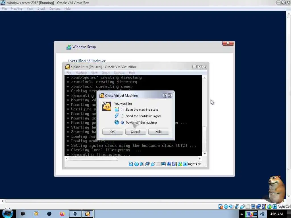Click alpine window vertical scrollbar down arrow

[x=205, y=154]
